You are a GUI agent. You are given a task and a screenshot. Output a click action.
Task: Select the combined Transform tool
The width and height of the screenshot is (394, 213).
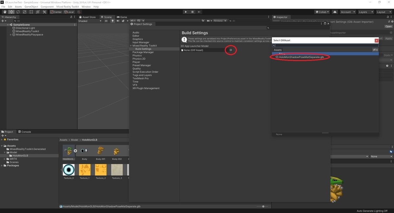(37, 12)
